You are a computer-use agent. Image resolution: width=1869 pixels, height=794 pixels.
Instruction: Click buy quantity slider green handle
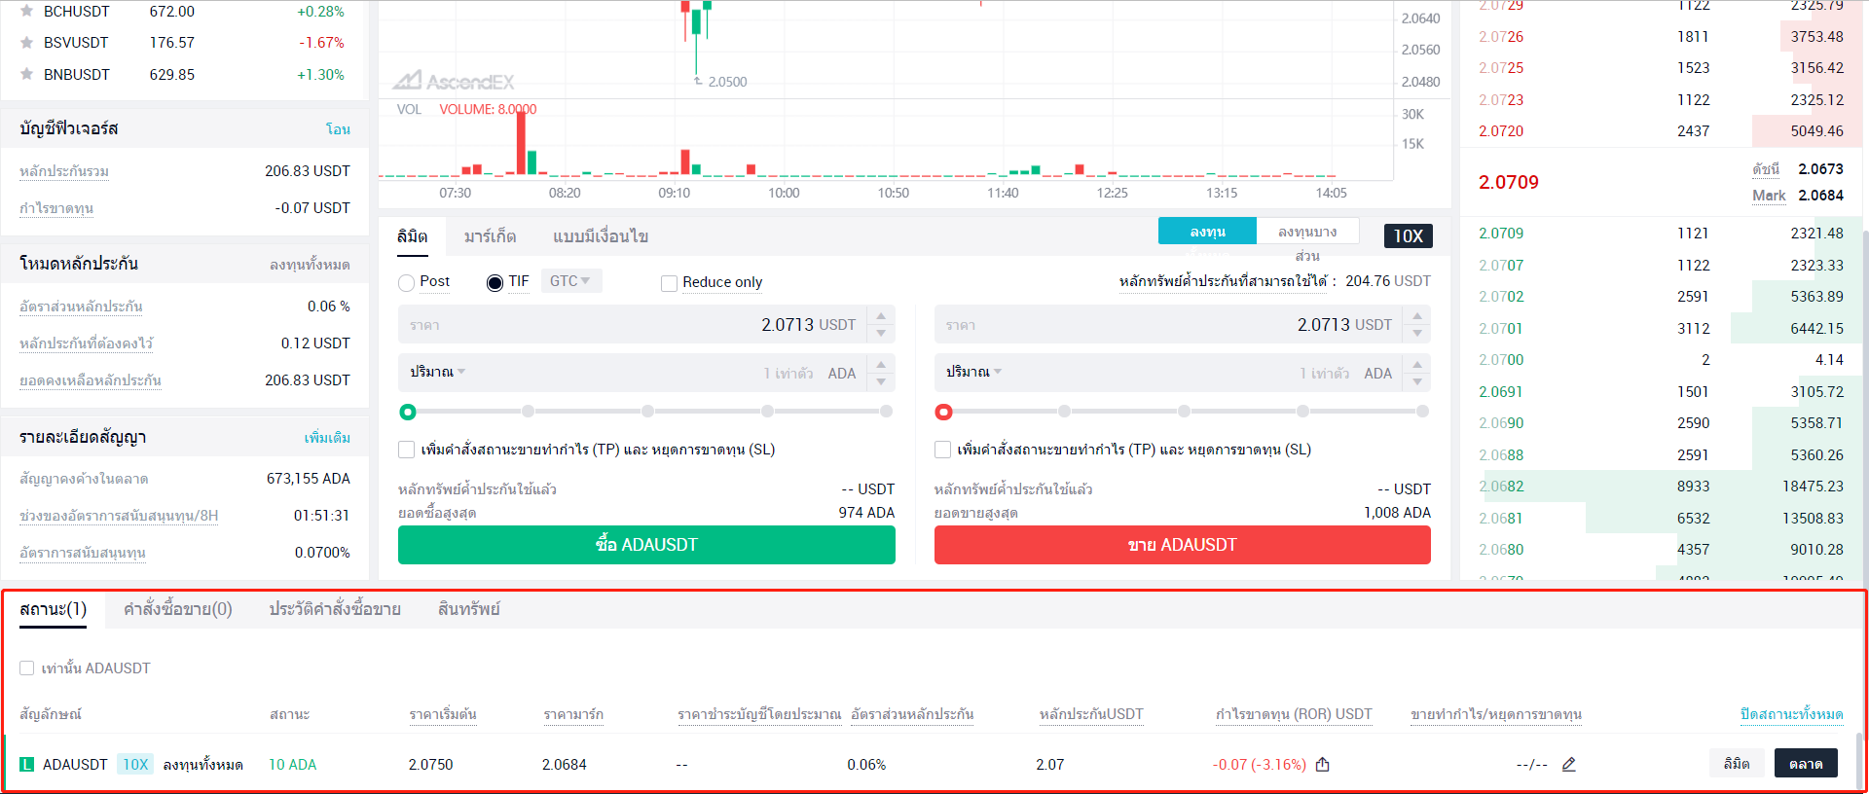tap(408, 412)
